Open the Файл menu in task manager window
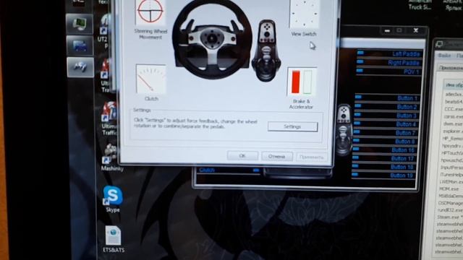Screen dimensions: 463x260 tap(444, 56)
